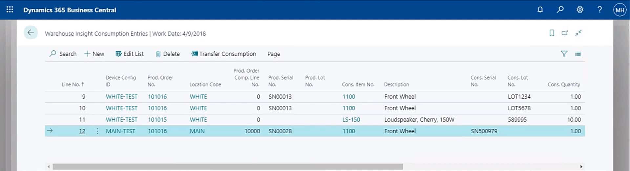Open the app launcher waffle icon

(10, 9)
